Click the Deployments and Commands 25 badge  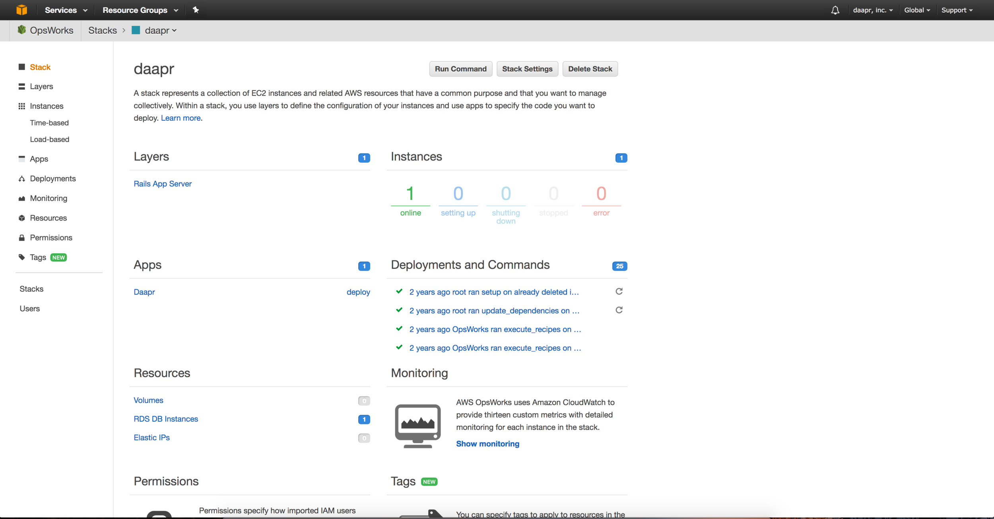pos(619,266)
